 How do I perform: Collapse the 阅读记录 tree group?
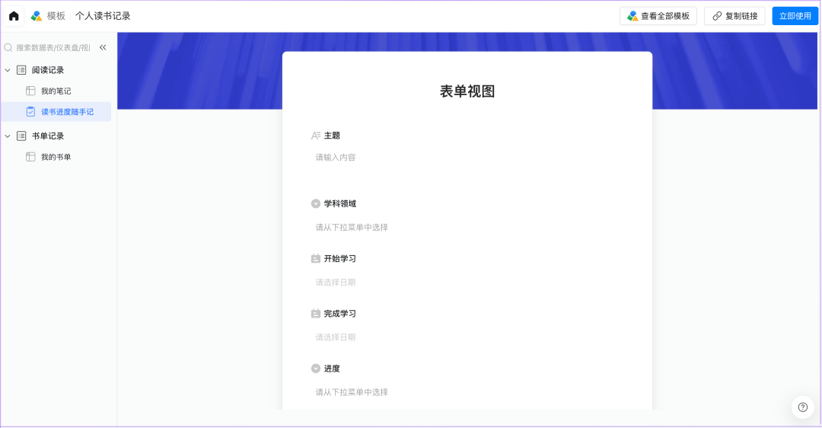pos(8,70)
